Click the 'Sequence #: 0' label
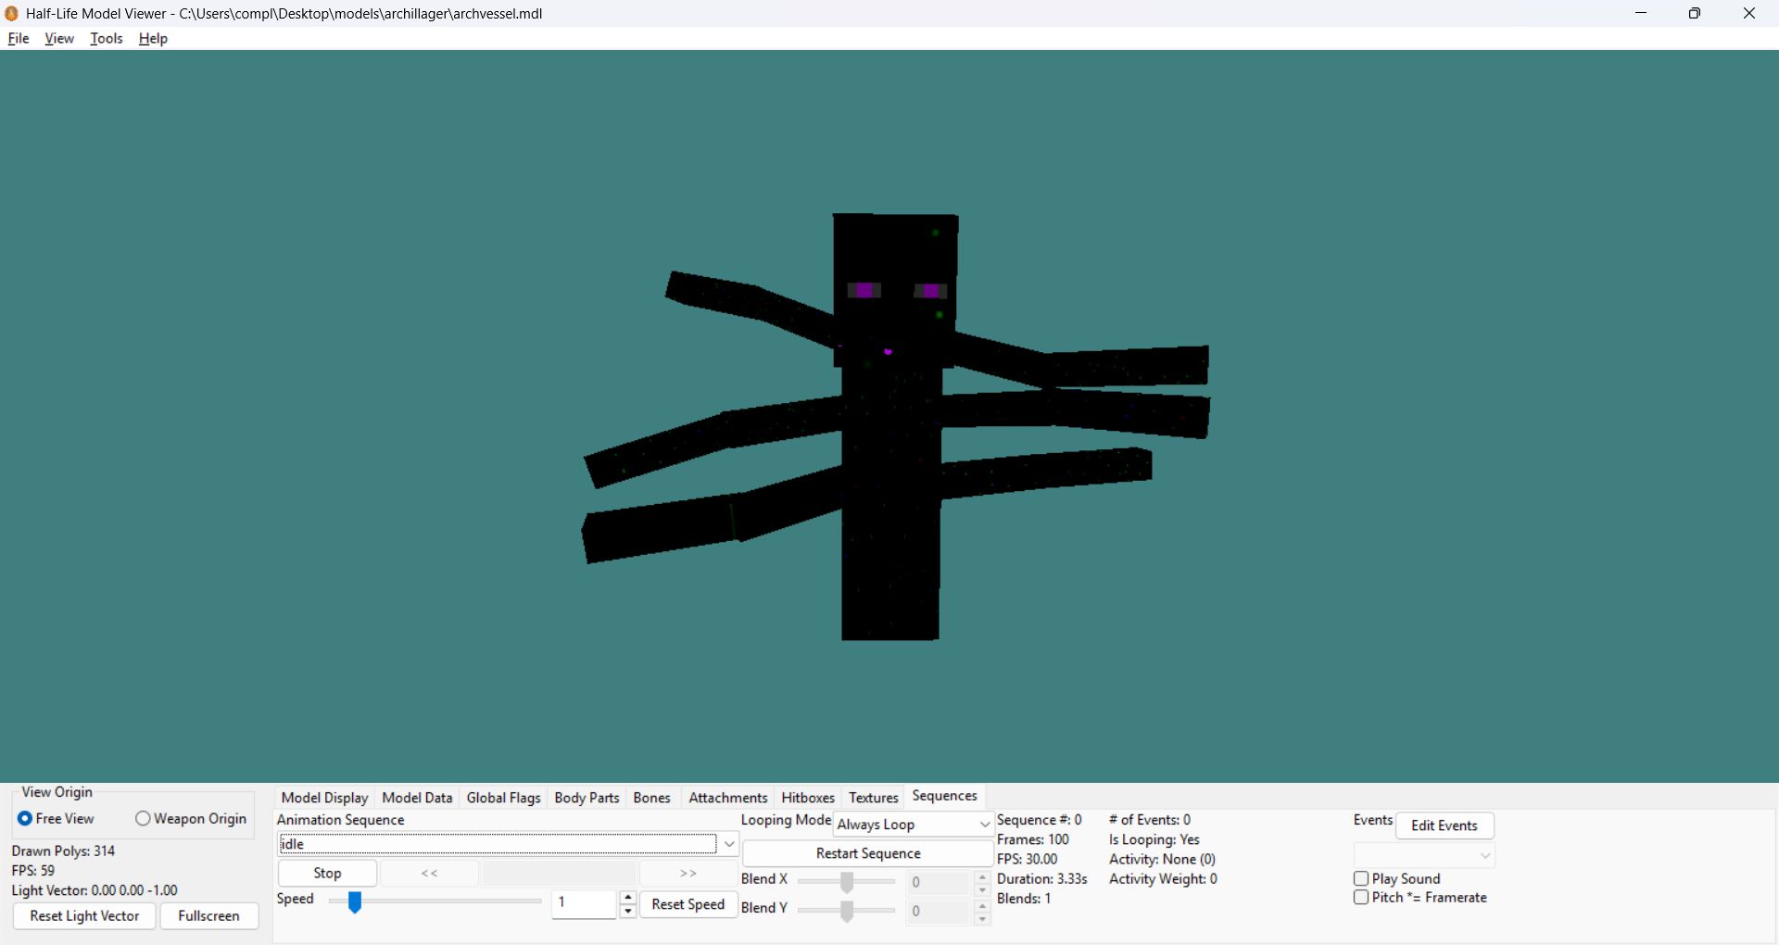 click(1040, 820)
